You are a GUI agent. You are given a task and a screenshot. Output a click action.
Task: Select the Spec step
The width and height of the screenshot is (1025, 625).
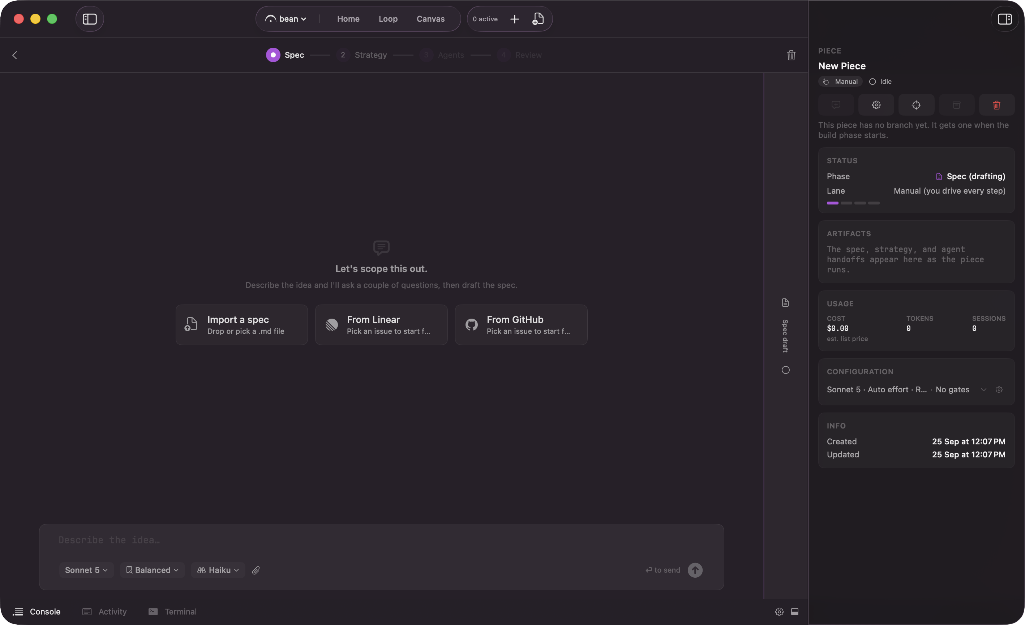(285, 55)
